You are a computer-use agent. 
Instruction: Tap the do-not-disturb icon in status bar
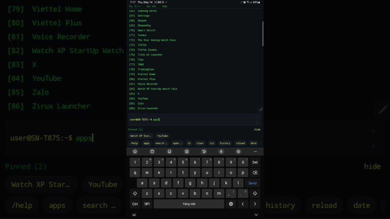coord(163,2)
